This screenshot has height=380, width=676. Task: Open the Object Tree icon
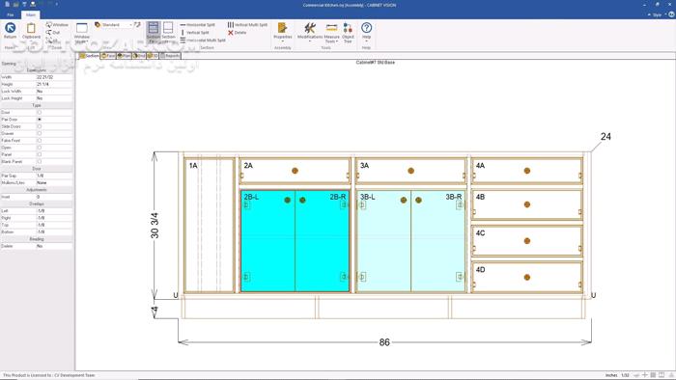(348, 28)
